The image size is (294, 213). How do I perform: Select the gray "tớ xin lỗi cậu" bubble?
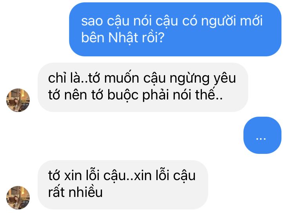(x=123, y=185)
